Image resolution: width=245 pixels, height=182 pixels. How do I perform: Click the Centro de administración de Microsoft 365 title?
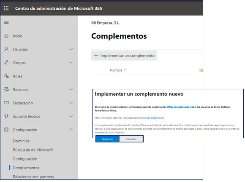(x=59, y=8)
